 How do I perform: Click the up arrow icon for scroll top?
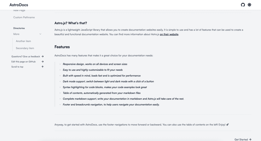click(43, 67)
